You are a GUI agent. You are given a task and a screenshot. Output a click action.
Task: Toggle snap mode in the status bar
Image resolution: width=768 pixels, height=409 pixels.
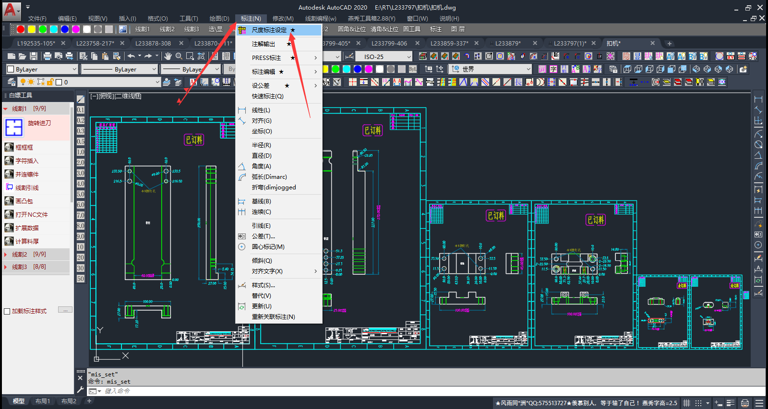(698, 403)
